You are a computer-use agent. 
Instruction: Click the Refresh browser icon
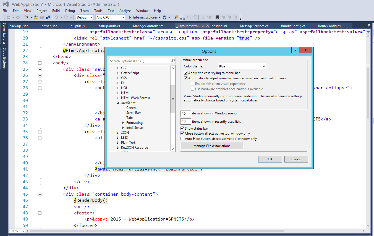(164, 17)
